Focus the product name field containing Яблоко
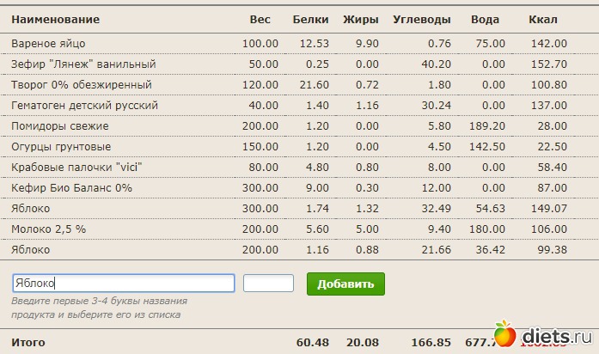 pos(123,284)
